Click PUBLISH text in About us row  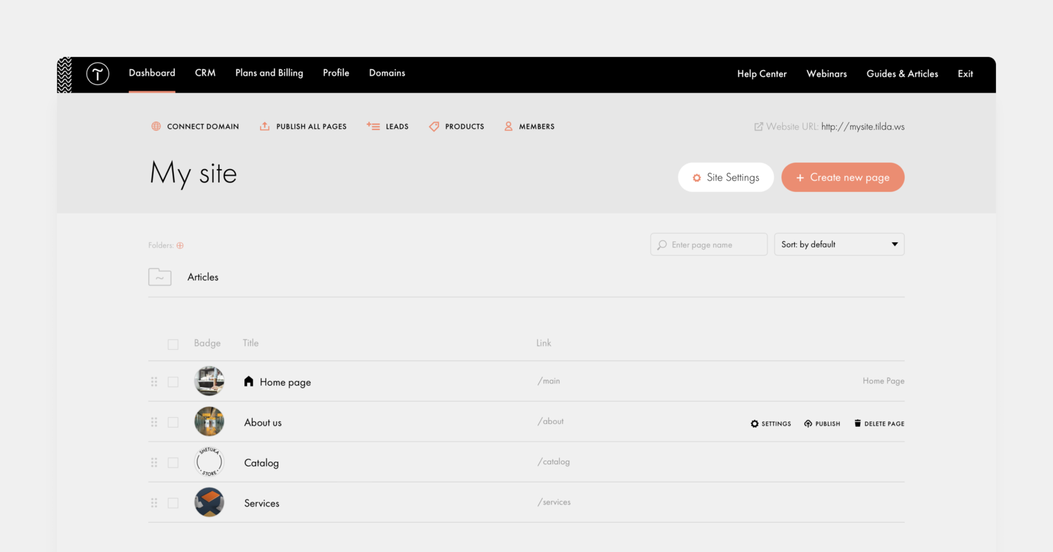827,424
